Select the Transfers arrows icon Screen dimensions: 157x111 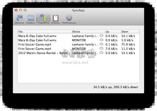(x=43, y=18)
